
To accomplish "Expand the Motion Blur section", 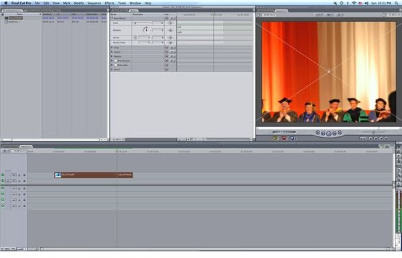I will (112, 65).
